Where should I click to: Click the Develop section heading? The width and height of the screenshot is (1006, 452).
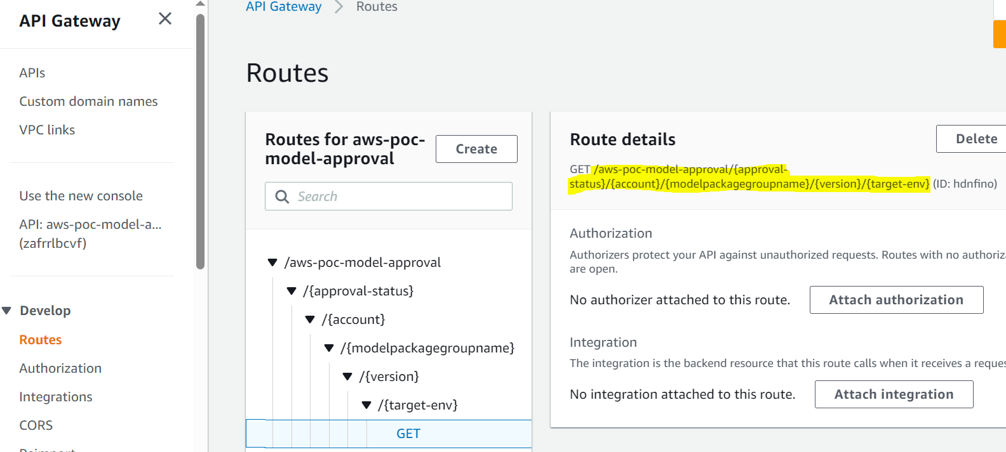pos(45,311)
